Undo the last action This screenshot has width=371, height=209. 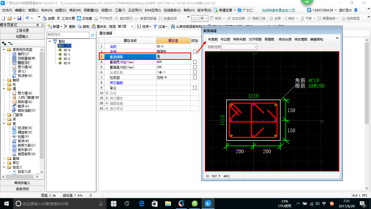point(27,18)
